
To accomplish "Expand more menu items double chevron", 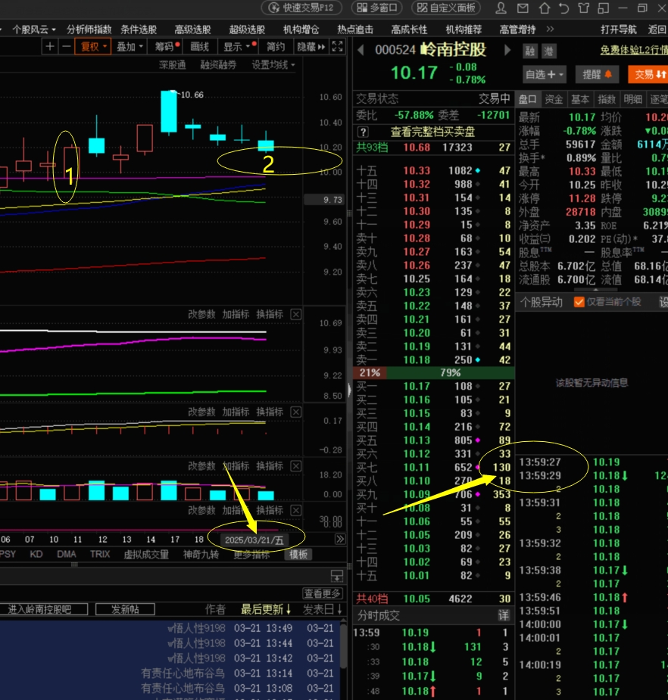I will pyautogui.click(x=550, y=29).
